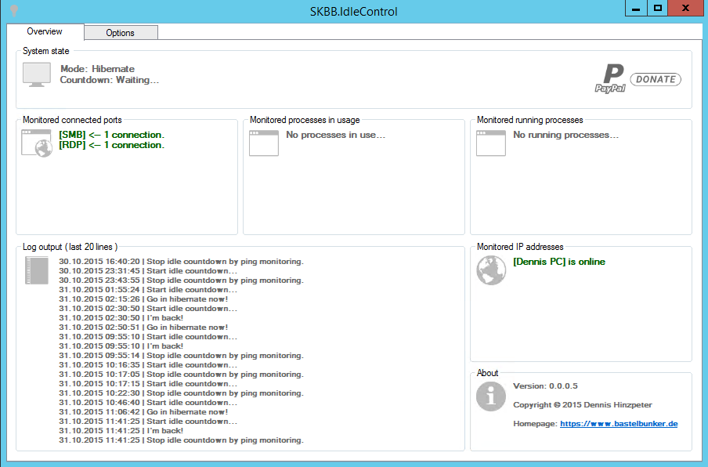The width and height of the screenshot is (708, 467).
Task: Close the SKBB.IdleControl window
Action: (685, 9)
